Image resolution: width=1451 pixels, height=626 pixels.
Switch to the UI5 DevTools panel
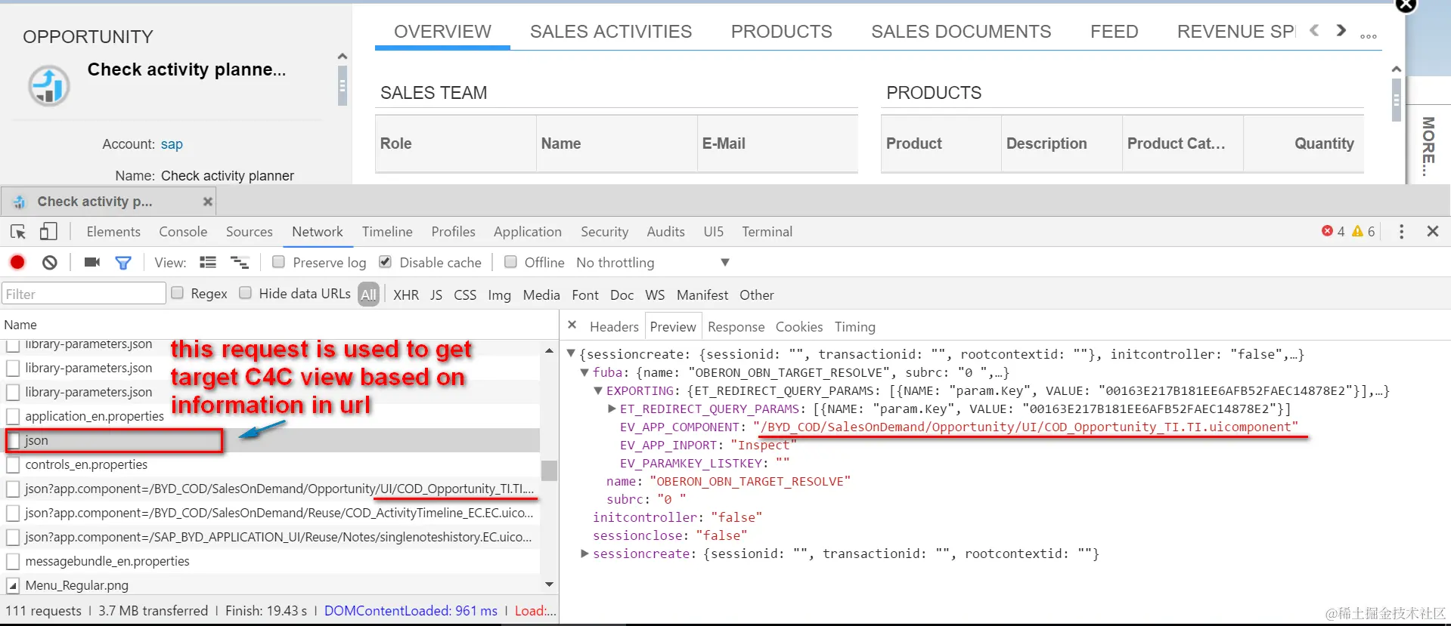click(x=713, y=232)
